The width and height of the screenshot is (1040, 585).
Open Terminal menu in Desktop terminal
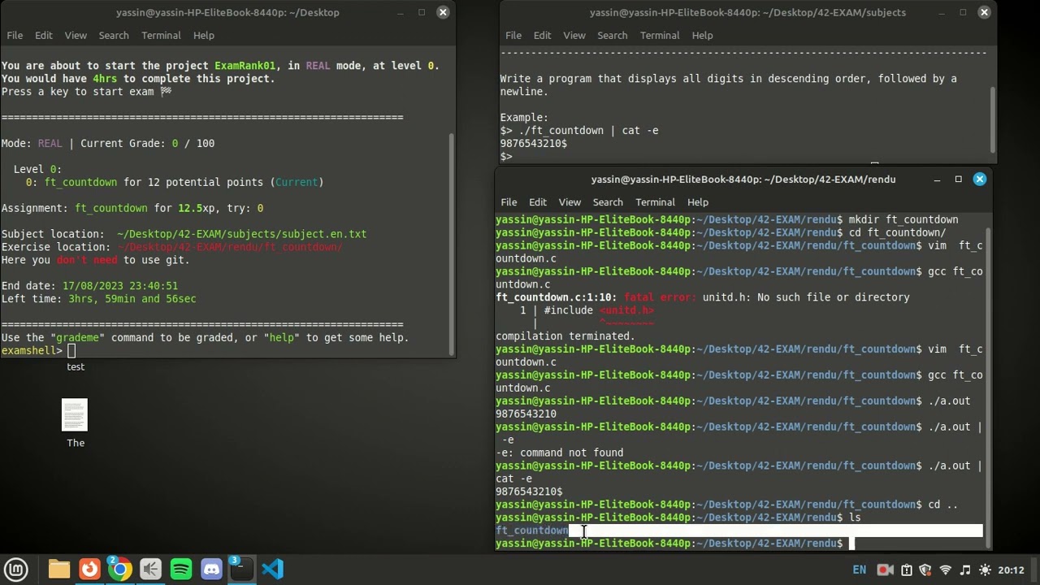161,36
